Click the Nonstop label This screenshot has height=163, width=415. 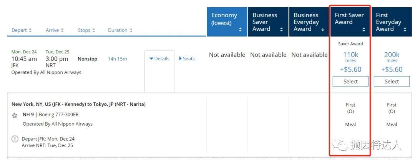87,59
